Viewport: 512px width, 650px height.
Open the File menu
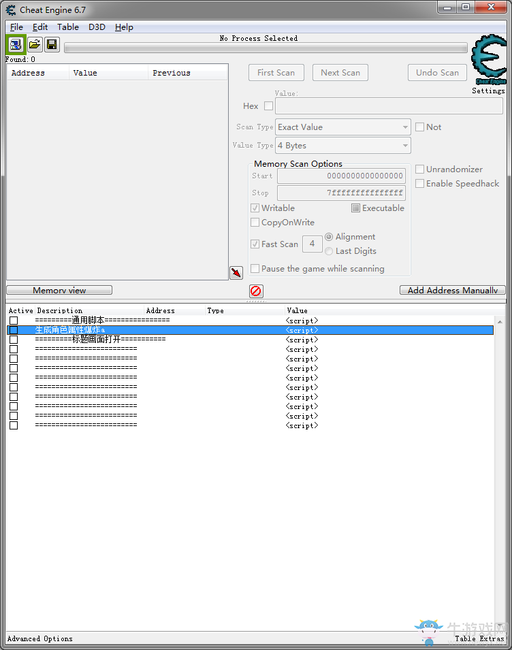16,27
